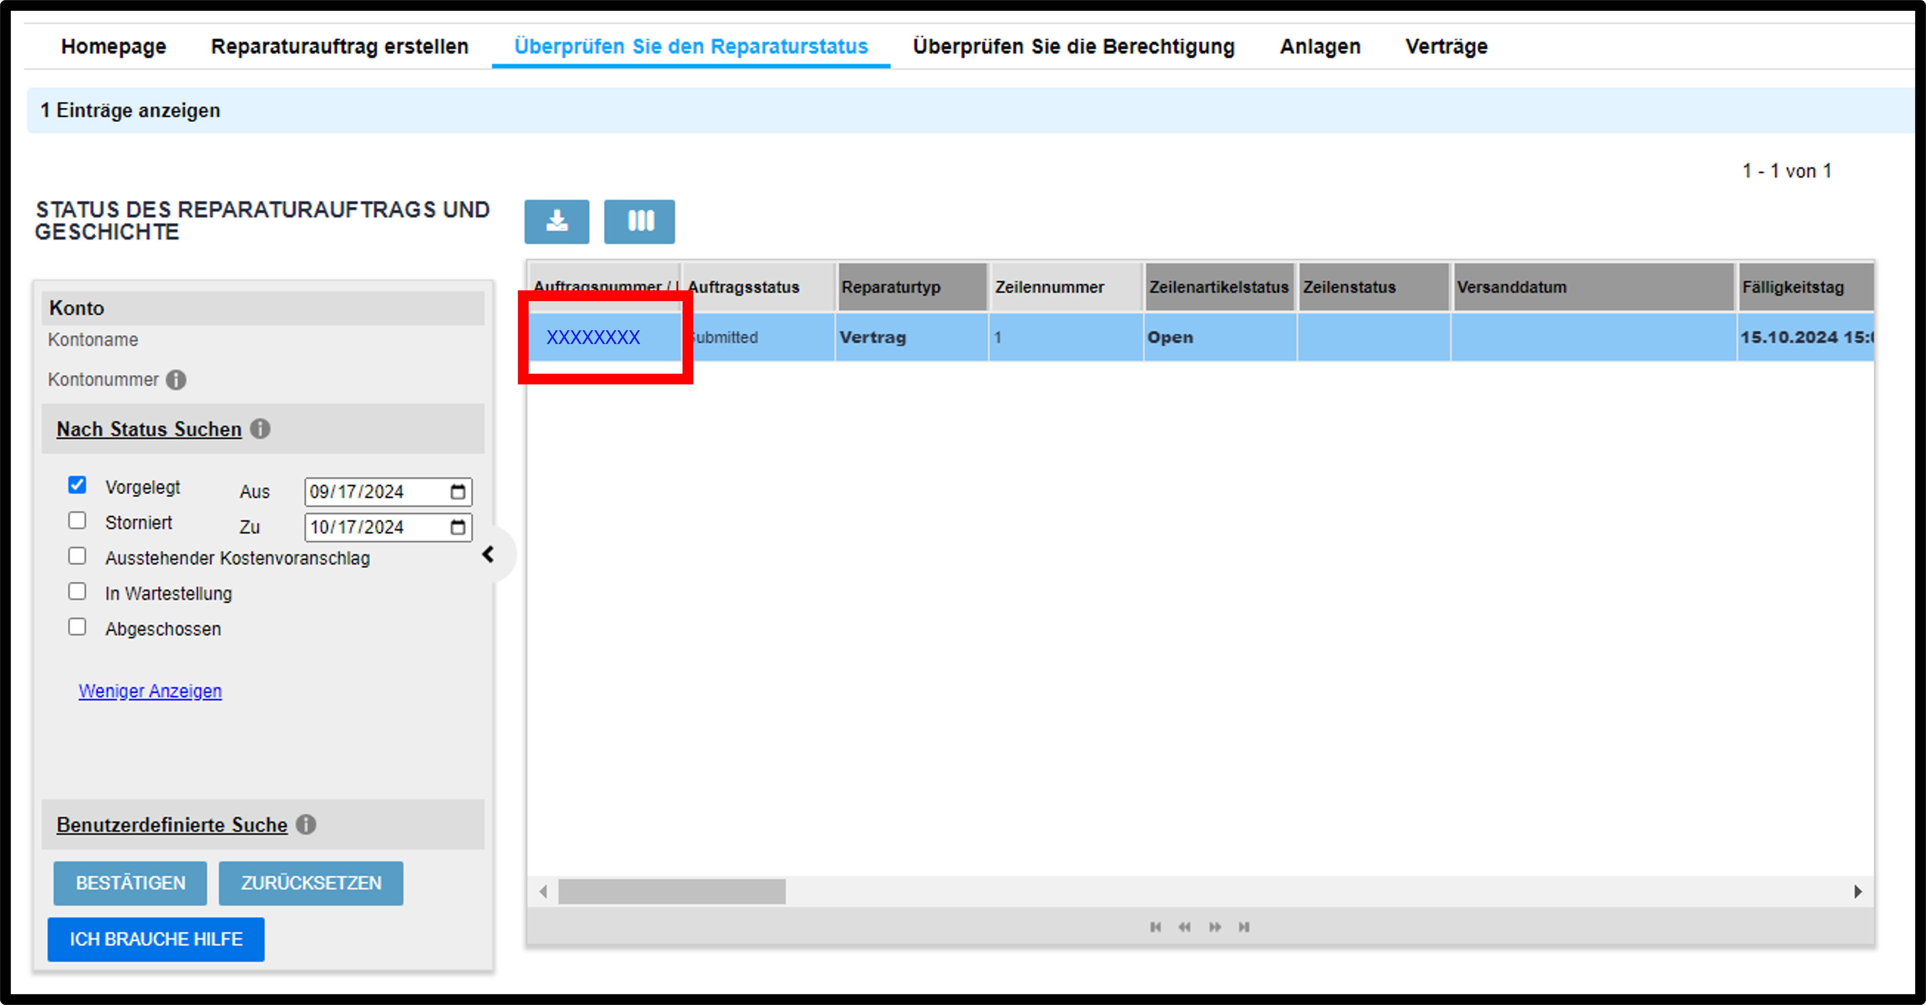This screenshot has width=1926, height=1005.
Task: Open order number XXXXXXXX link
Action: pyautogui.click(x=593, y=337)
